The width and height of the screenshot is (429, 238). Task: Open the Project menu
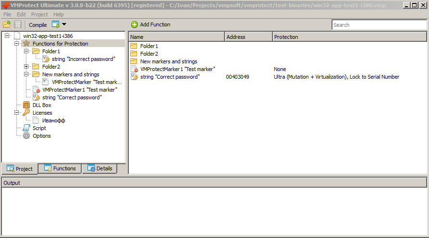pyautogui.click(x=39, y=14)
